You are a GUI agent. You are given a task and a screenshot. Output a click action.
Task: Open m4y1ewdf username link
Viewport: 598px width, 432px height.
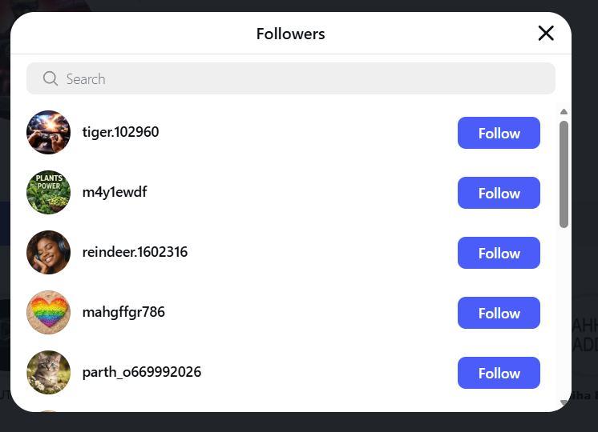[x=115, y=192]
